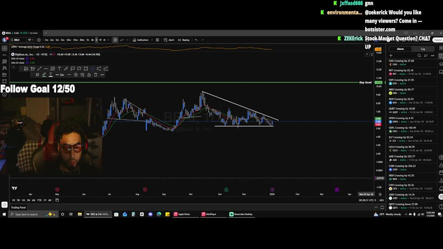Screen dimensions: 443x249
Task: Click the line chart style icon
Action: click(122, 40)
